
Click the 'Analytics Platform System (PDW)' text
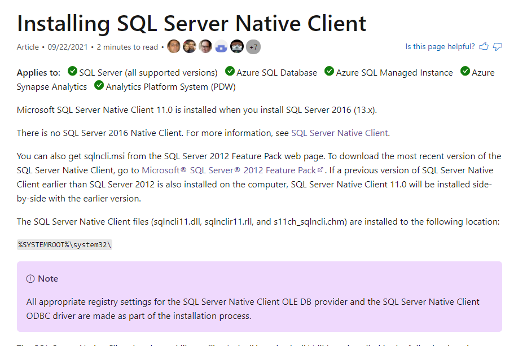pyautogui.click(x=171, y=87)
